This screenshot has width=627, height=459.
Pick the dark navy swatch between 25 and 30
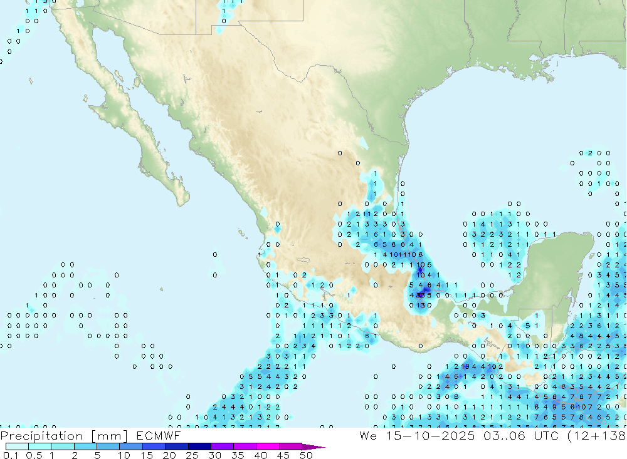coord(199,446)
